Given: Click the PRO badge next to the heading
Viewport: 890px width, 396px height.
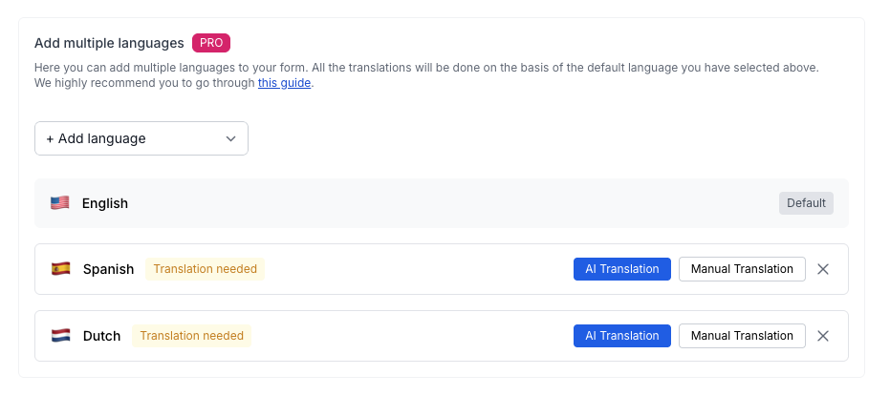Looking at the screenshot, I should (211, 43).
